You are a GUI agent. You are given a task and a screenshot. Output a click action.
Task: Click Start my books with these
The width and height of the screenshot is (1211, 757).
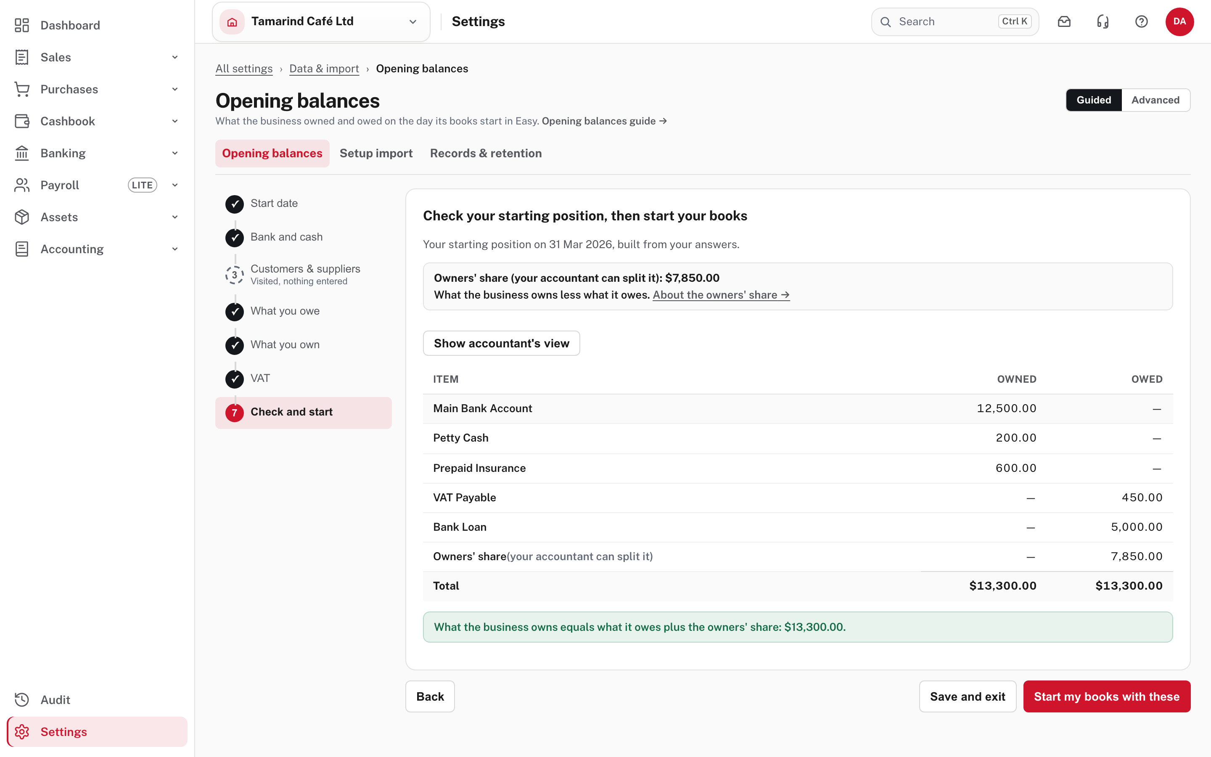click(x=1106, y=696)
